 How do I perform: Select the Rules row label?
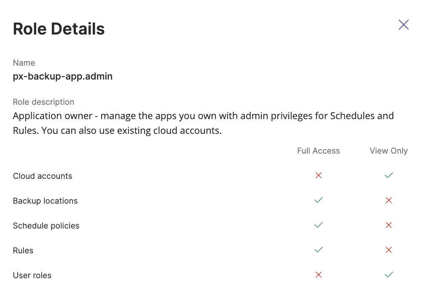[23, 250]
